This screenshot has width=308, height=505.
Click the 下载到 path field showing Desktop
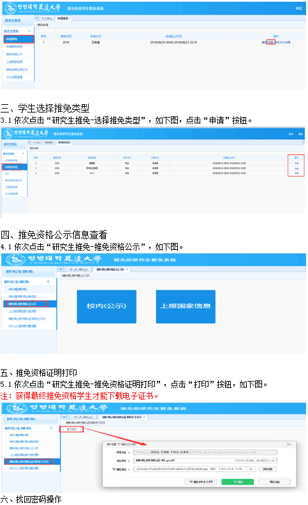click(191, 469)
